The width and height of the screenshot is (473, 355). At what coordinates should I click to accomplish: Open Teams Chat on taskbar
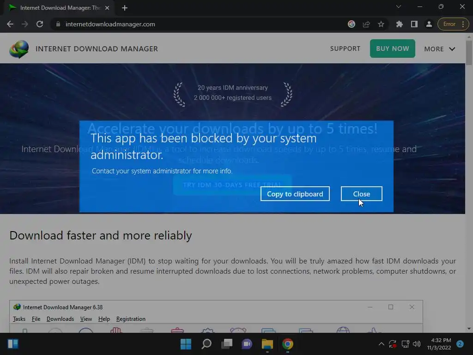(247, 344)
